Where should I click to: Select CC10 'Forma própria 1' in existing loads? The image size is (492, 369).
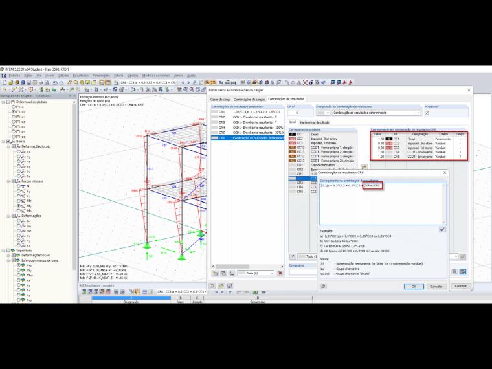point(322,148)
